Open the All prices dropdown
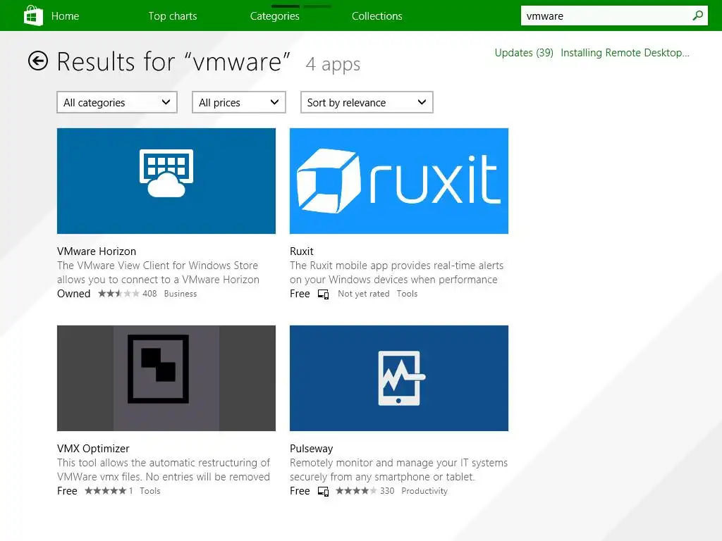This screenshot has width=722, height=541. pos(238,102)
